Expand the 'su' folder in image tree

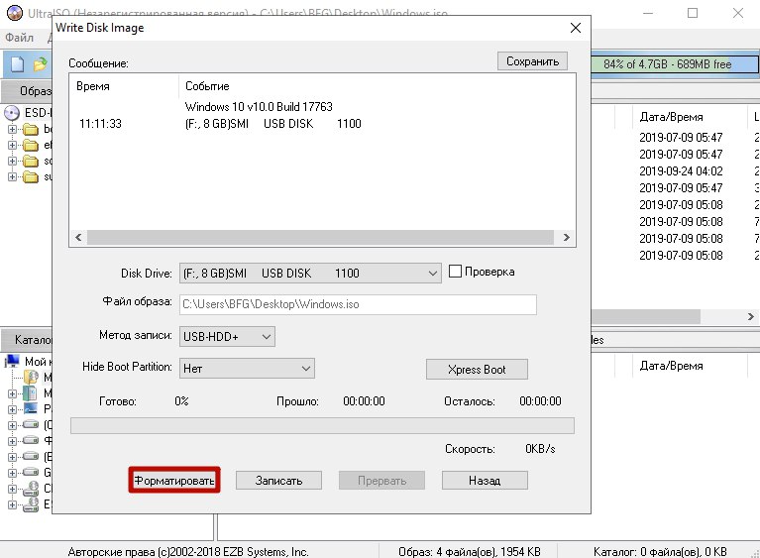(12, 177)
